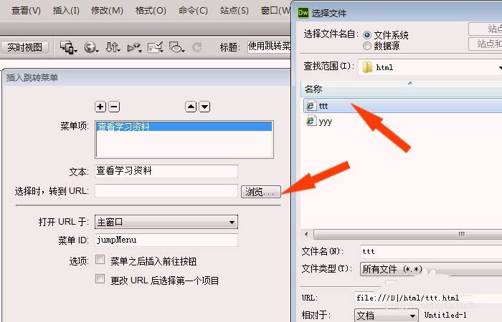Click the refresh icon in the toolbar
Screen dimensions: 502x322
click(197, 47)
